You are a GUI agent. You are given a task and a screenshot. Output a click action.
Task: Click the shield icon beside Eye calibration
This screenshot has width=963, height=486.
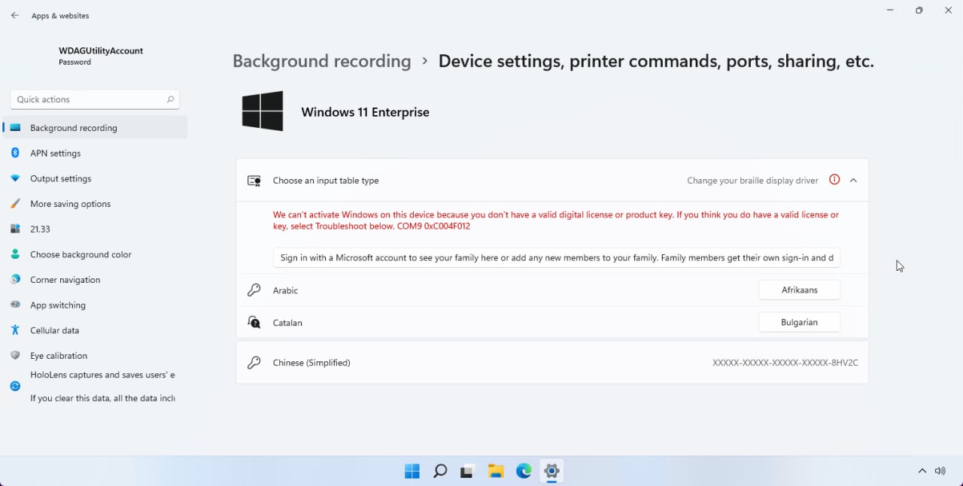(x=15, y=356)
